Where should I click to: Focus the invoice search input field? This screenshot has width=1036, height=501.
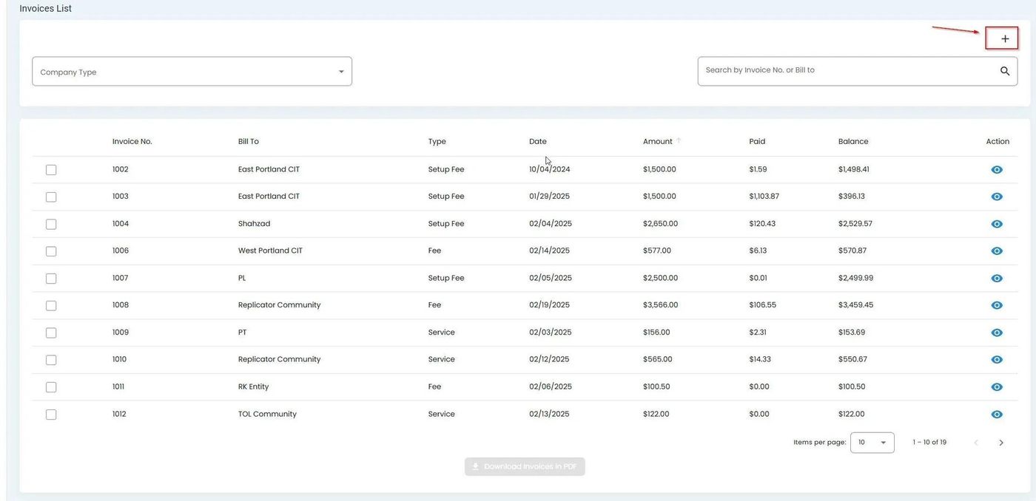coord(844,71)
